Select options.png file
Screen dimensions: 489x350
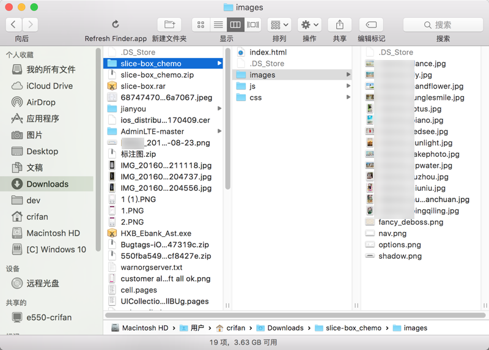tap(421, 245)
